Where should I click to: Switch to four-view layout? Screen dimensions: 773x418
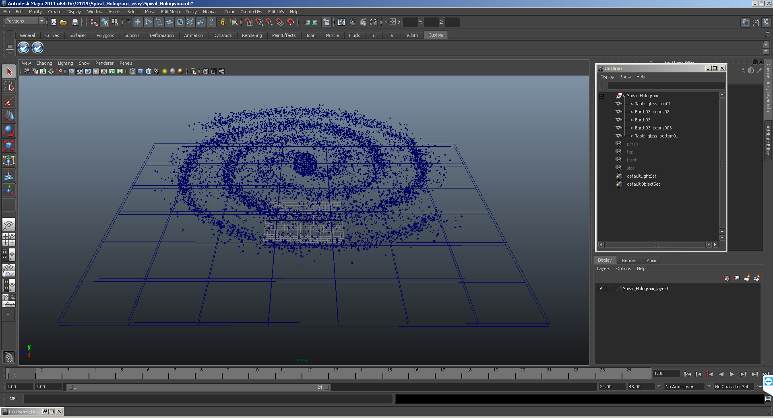tap(9, 240)
